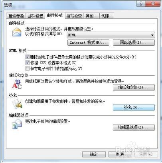Click the signature pen-and-paper icon

tap(17, 104)
